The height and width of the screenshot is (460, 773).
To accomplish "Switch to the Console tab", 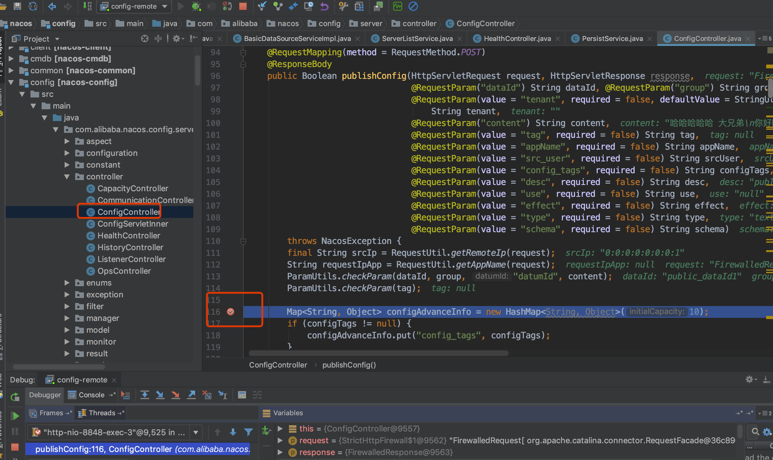I will [x=91, y=395].
